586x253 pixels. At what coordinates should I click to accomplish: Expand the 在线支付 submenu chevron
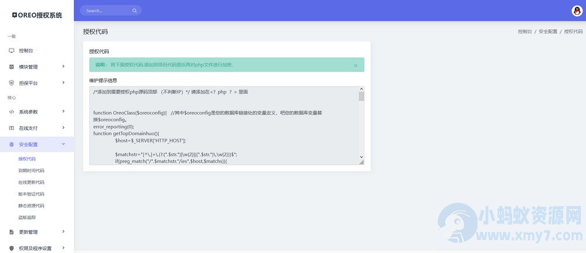(x=63, y=128)
